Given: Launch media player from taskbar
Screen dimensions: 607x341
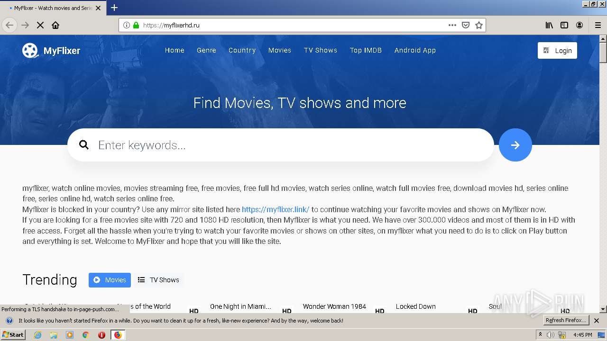Looking at the screenshot, I should (x=70, y=335).
